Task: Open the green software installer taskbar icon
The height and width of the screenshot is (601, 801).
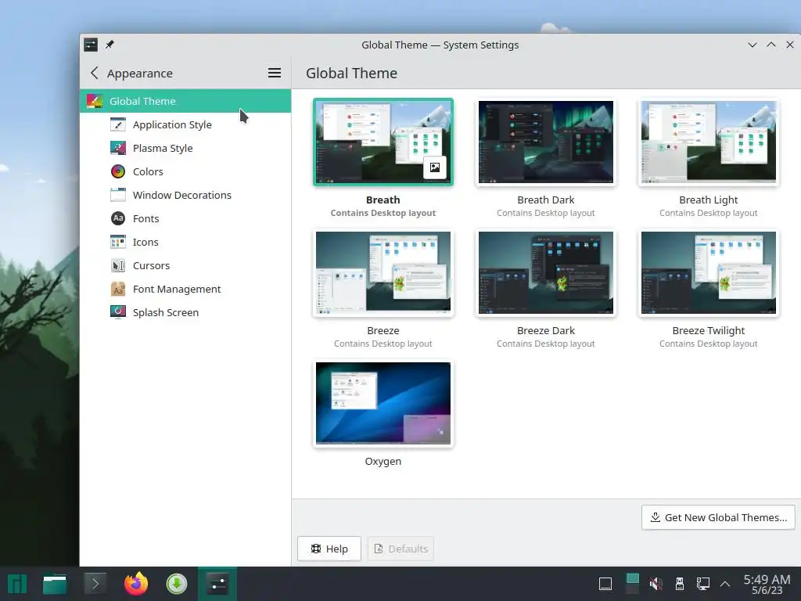Action: tap(177, 584)
